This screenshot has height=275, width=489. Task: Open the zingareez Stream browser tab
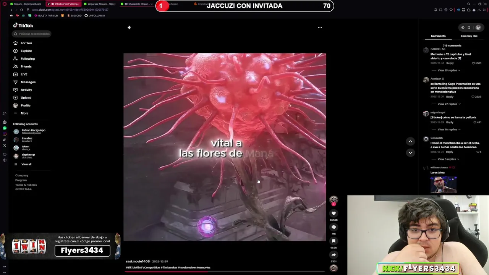coord(99,4)
